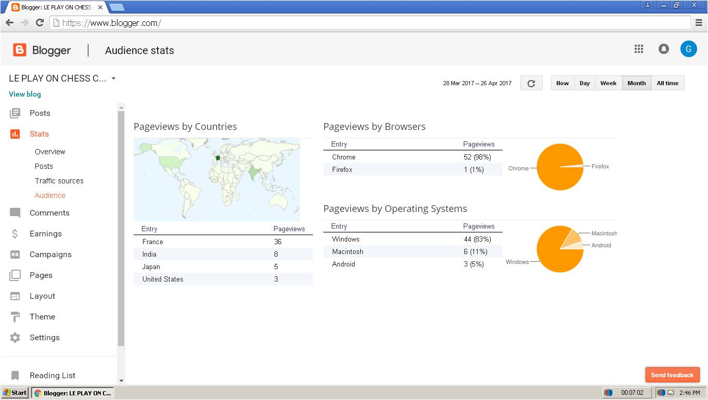Open the Settings gear item
Screen dimensions: 708x400
pyautogui.click(x=44, y=338)
